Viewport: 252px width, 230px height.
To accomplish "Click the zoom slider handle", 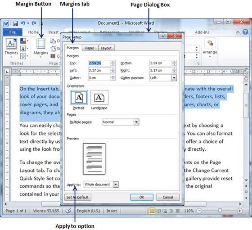I will 220,211.
